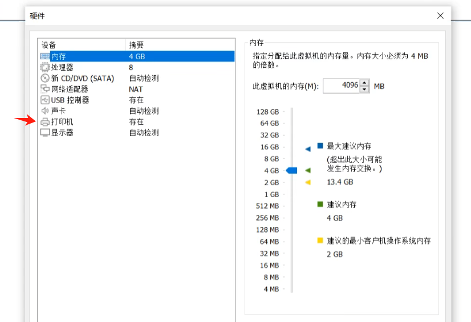Screen dimensions: 471x322
Task: Click the 64 GB scale label
Action: click(x=270, y=123)
